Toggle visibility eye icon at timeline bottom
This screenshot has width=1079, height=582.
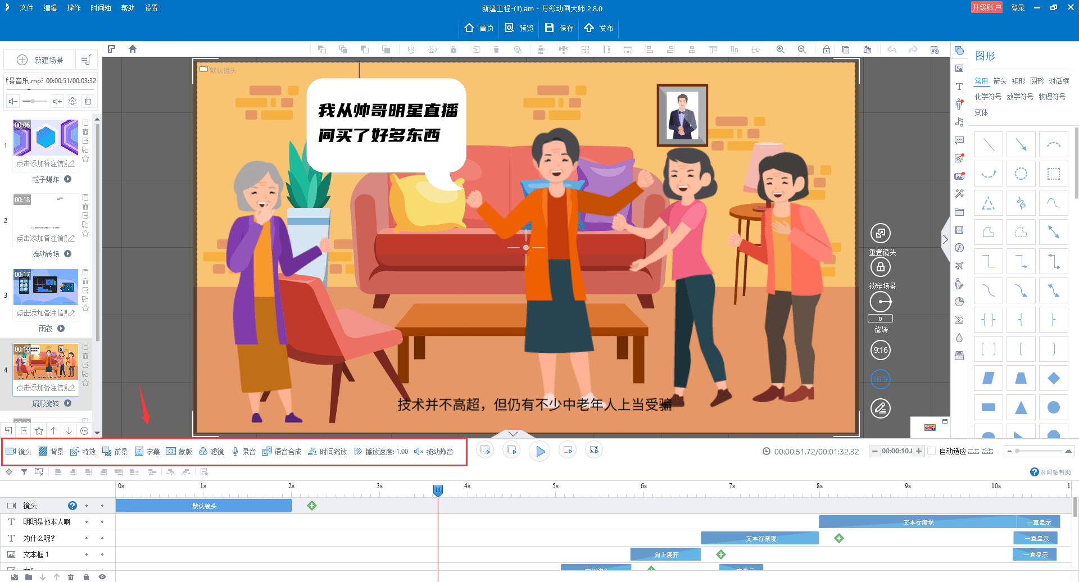(x=102, y=577)
